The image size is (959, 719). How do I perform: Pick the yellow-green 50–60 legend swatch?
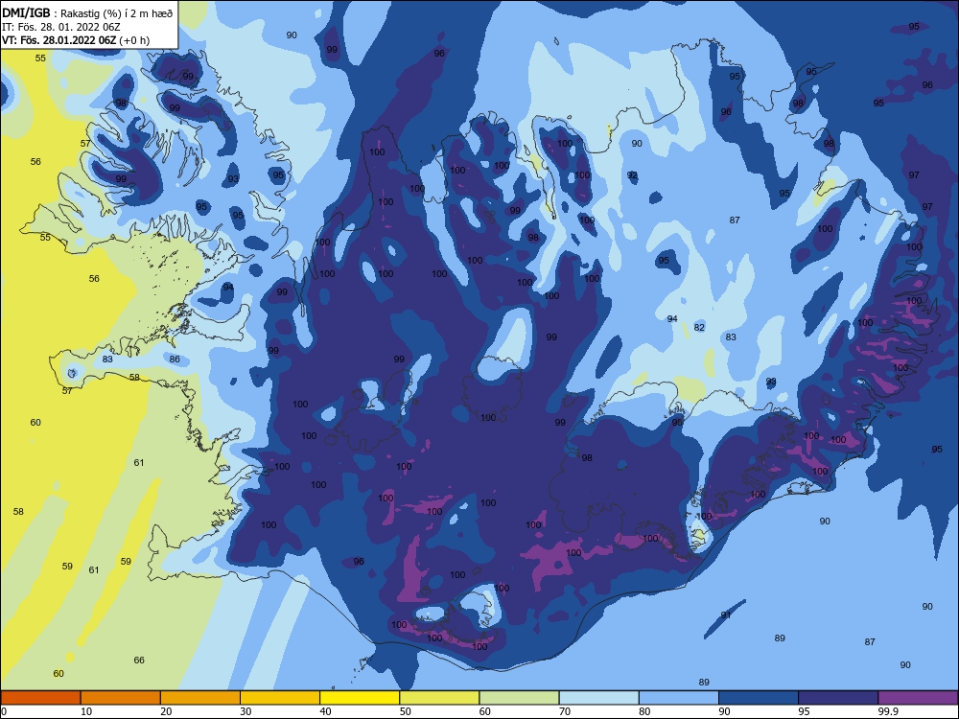pos(439,698)
